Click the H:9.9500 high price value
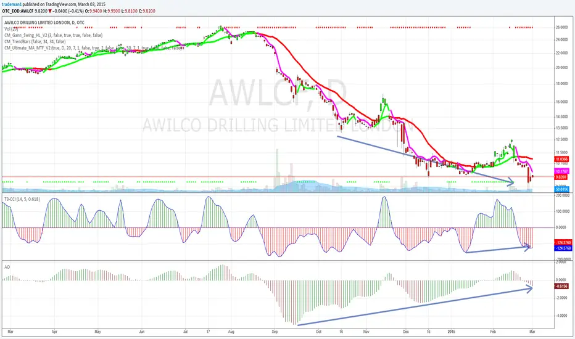Viewport: 575px width, 339px height. [112, 11]
